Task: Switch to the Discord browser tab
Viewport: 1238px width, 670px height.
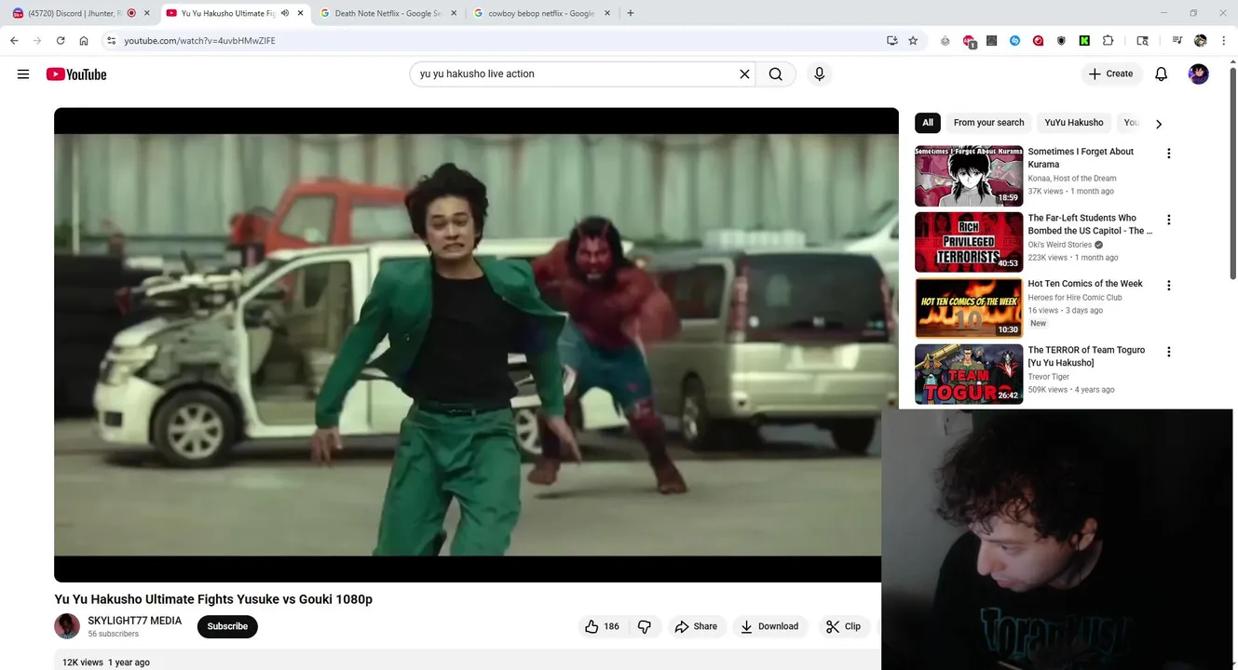Action: [81, 13]
